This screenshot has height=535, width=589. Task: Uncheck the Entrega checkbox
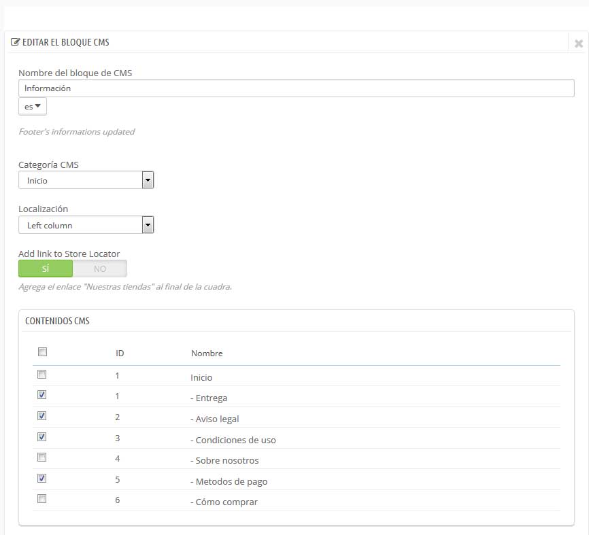point(42,394)
